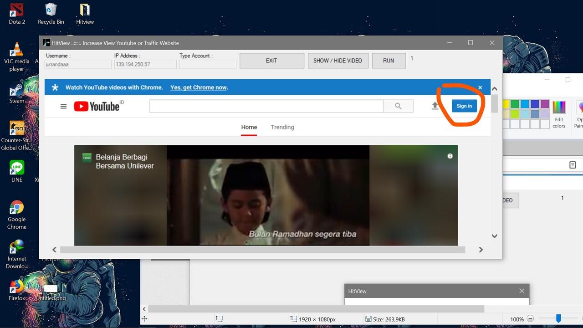Click the HitView horizontal scrollbar track
Image resolution: width=583 pixels, height=328 pixels.
(262, 250)
